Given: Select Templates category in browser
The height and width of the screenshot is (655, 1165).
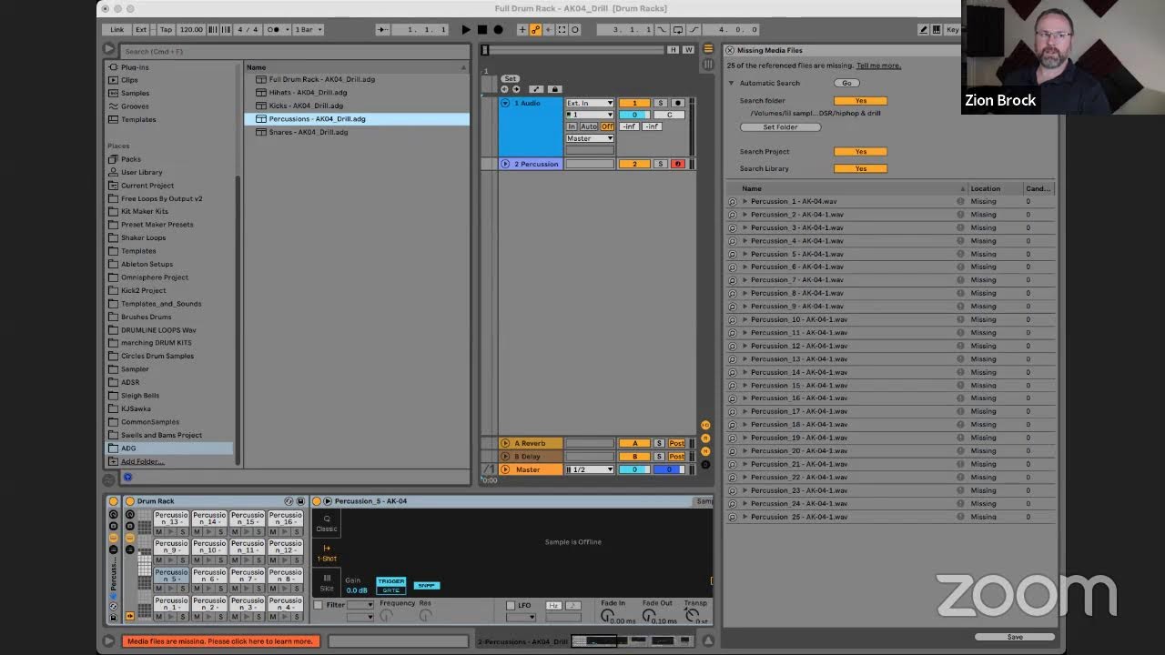Looking at the screenshot, I should point(138,119).
